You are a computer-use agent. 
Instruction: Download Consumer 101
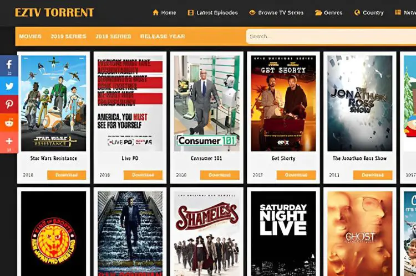220,175
